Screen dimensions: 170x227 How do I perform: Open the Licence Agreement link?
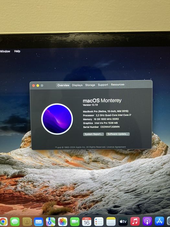coord(116,147)
